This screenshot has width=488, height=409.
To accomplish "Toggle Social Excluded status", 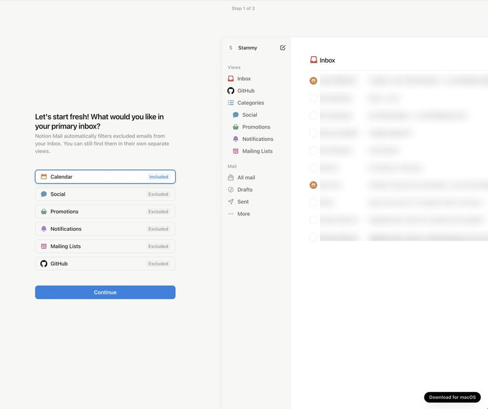I will pos(158,194).
